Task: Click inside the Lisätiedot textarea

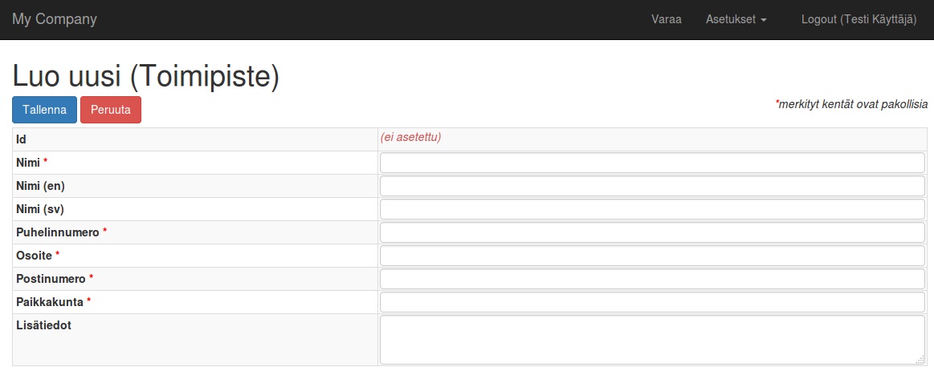Action: tap(652, 339)
